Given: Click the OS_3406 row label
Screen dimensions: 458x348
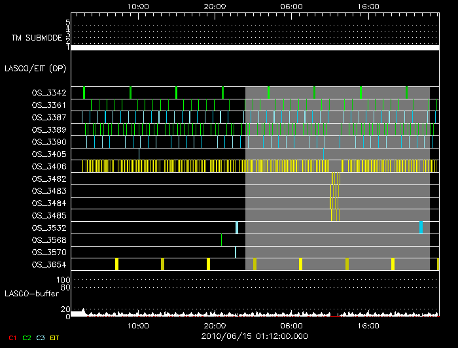Looking at the screenshot, I should pyautogui.click(x=49, y=166).
